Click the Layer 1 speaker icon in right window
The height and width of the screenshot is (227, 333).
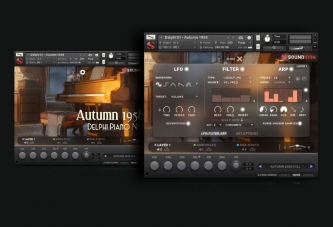click(x=159, y=150)
